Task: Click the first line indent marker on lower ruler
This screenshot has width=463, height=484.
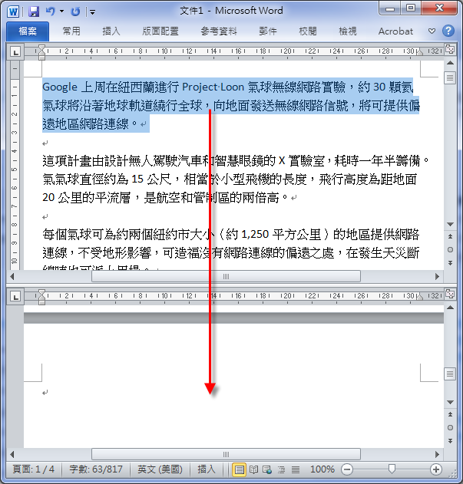Action: pyautogui.click(x=41, y=292)
